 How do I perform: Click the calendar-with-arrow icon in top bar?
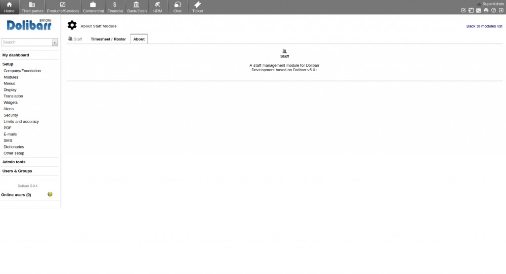click(x=471, y=10)
